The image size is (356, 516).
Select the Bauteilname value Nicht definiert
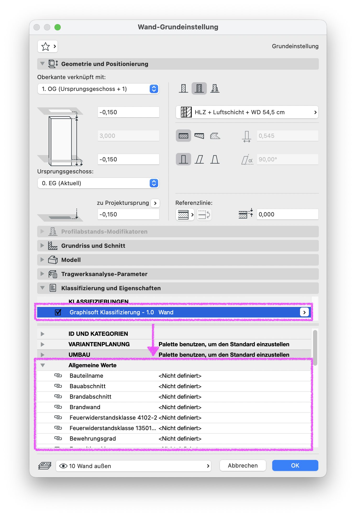pyautogui.click(x=180, y=376)
